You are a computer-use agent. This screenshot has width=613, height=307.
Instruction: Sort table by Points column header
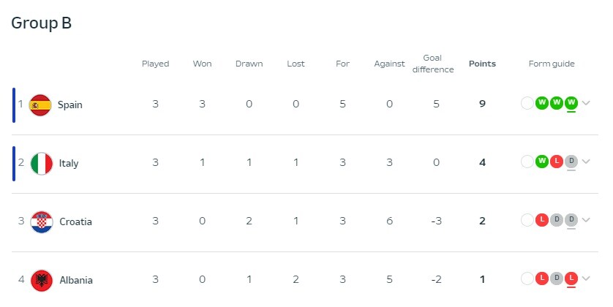coord(482,64)
